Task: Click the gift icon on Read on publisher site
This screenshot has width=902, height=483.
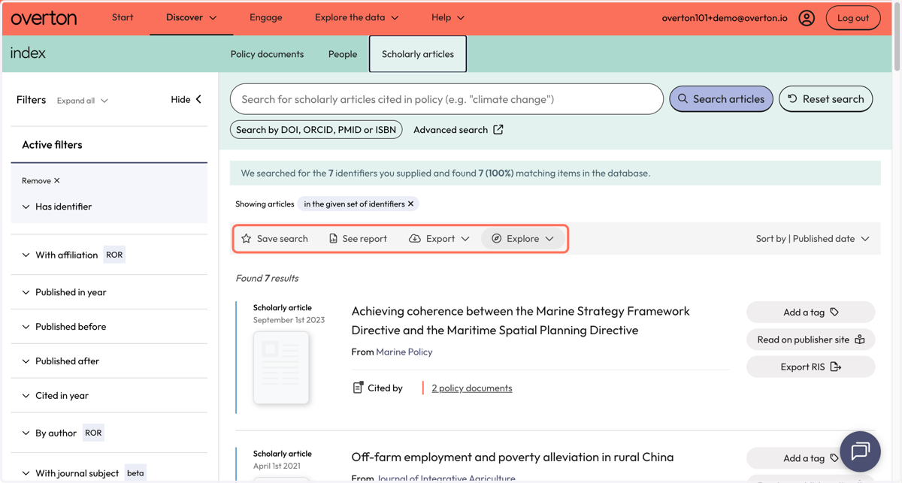Action: [x=860, y=340]
